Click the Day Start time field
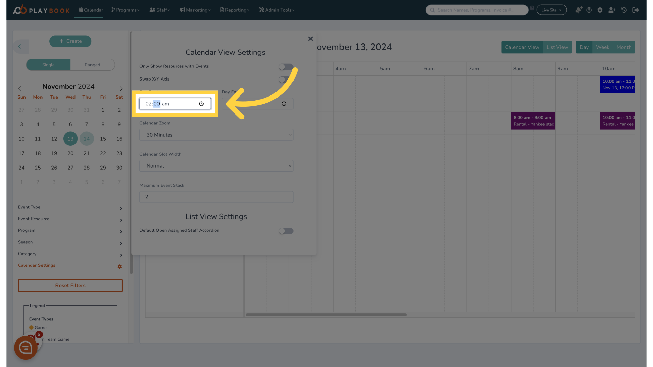Screen dimensions: 653x367 [x=175, y=104]
